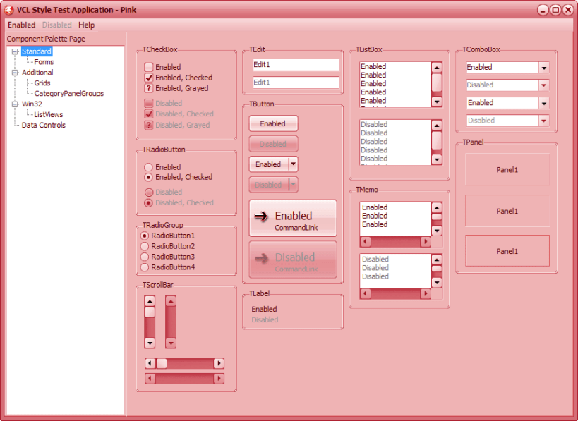Click the up arrow on the TListBox scrollbar
Image resolution: width=578 pixels, height=421 pixels.
(437, 66)
